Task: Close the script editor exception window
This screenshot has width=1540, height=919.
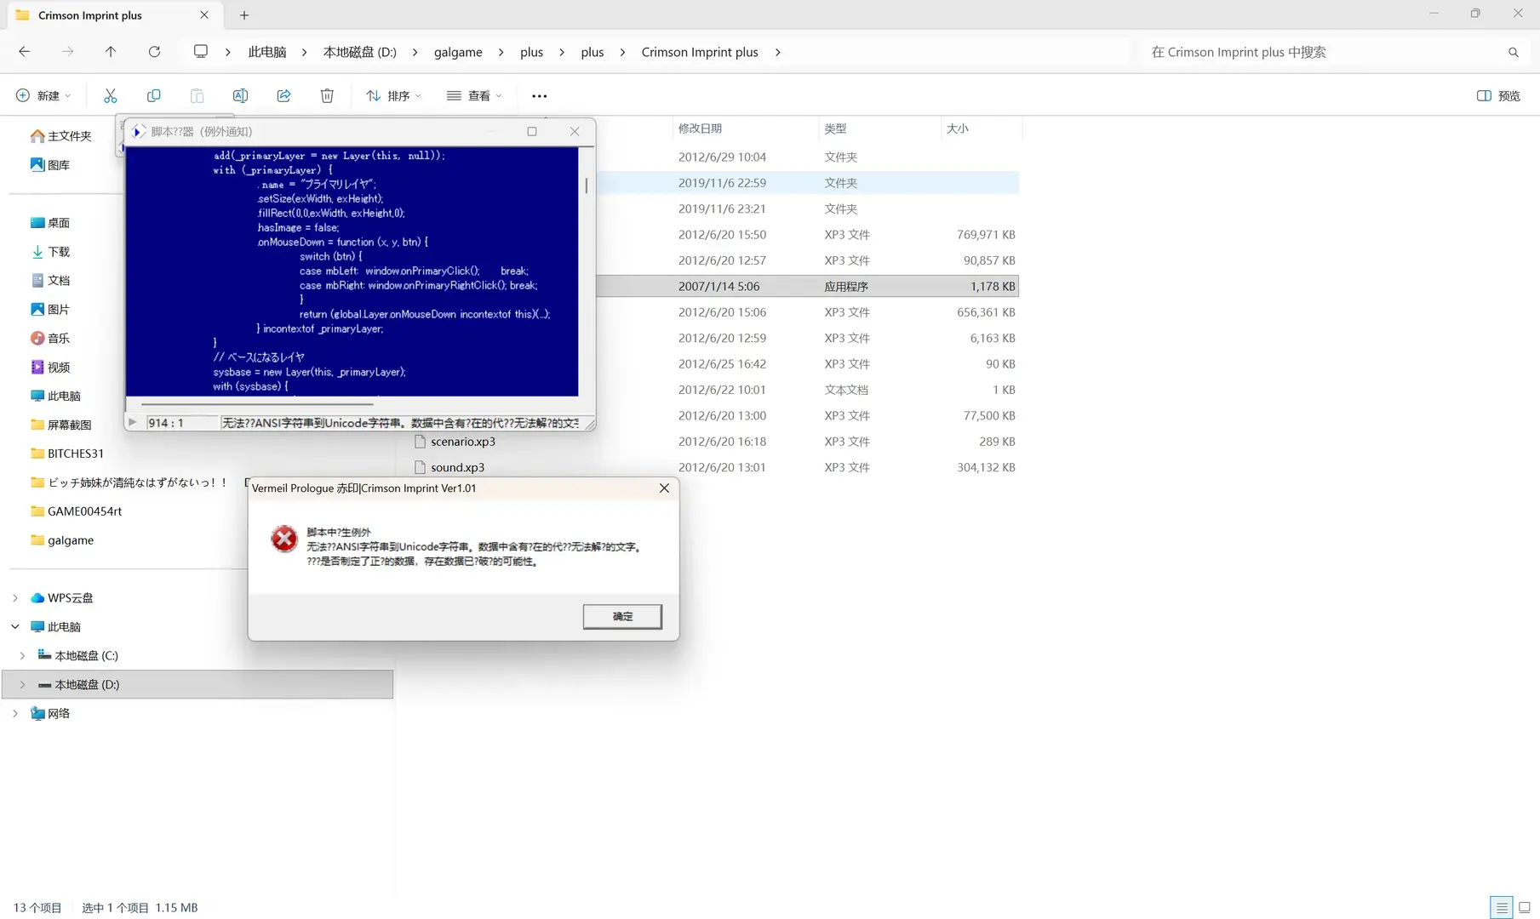Action: point(575,131)
